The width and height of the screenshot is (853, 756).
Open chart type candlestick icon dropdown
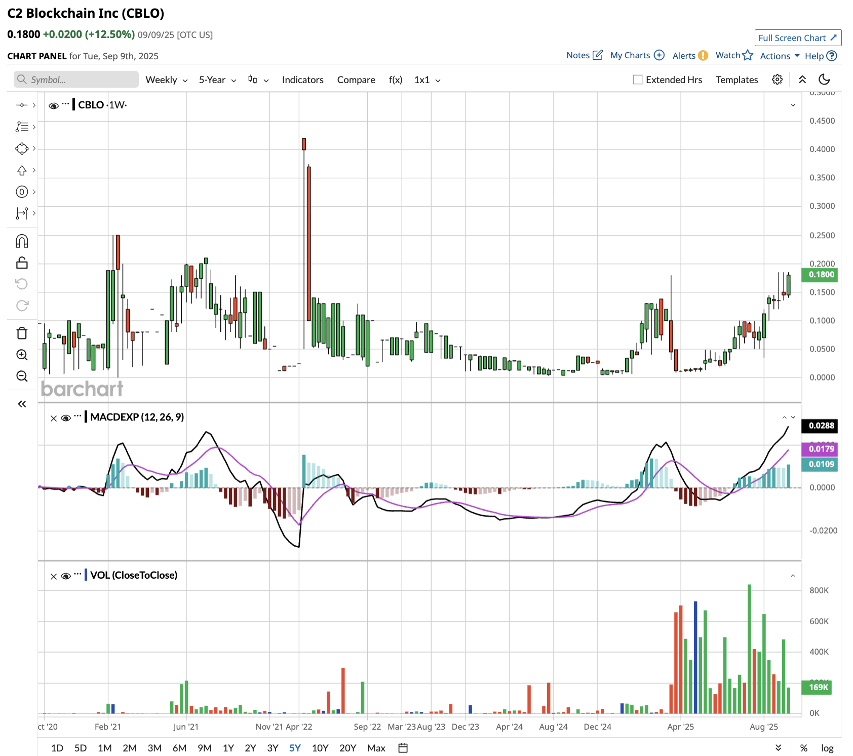click(x=258, y=80)
